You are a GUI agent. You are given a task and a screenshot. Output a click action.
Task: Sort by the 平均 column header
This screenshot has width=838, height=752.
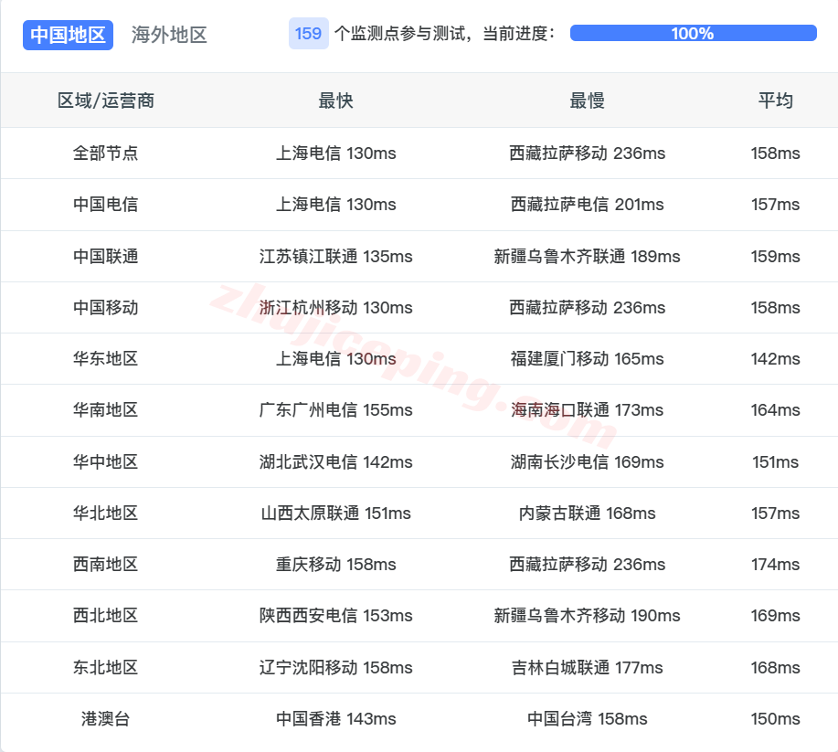pyautogui.click(x=774, y=101)
